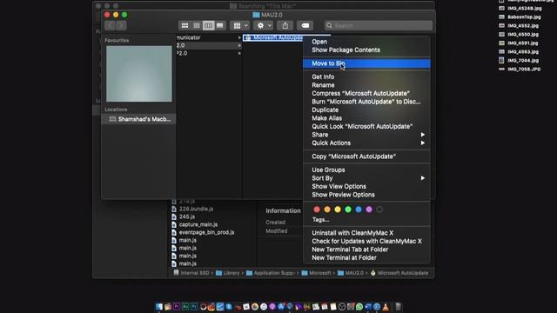
Task: Apply the grey tag color
Action: click(379, 210)
